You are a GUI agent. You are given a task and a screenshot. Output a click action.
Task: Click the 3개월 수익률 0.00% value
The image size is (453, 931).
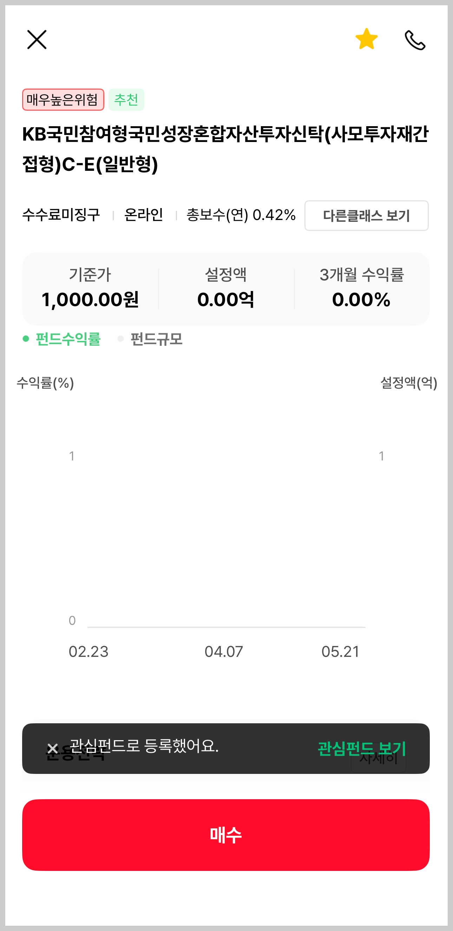[362, 299]
